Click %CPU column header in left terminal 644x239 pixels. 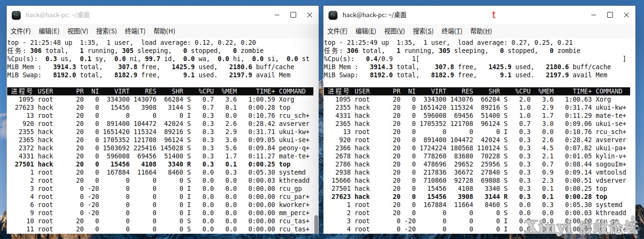206,91
